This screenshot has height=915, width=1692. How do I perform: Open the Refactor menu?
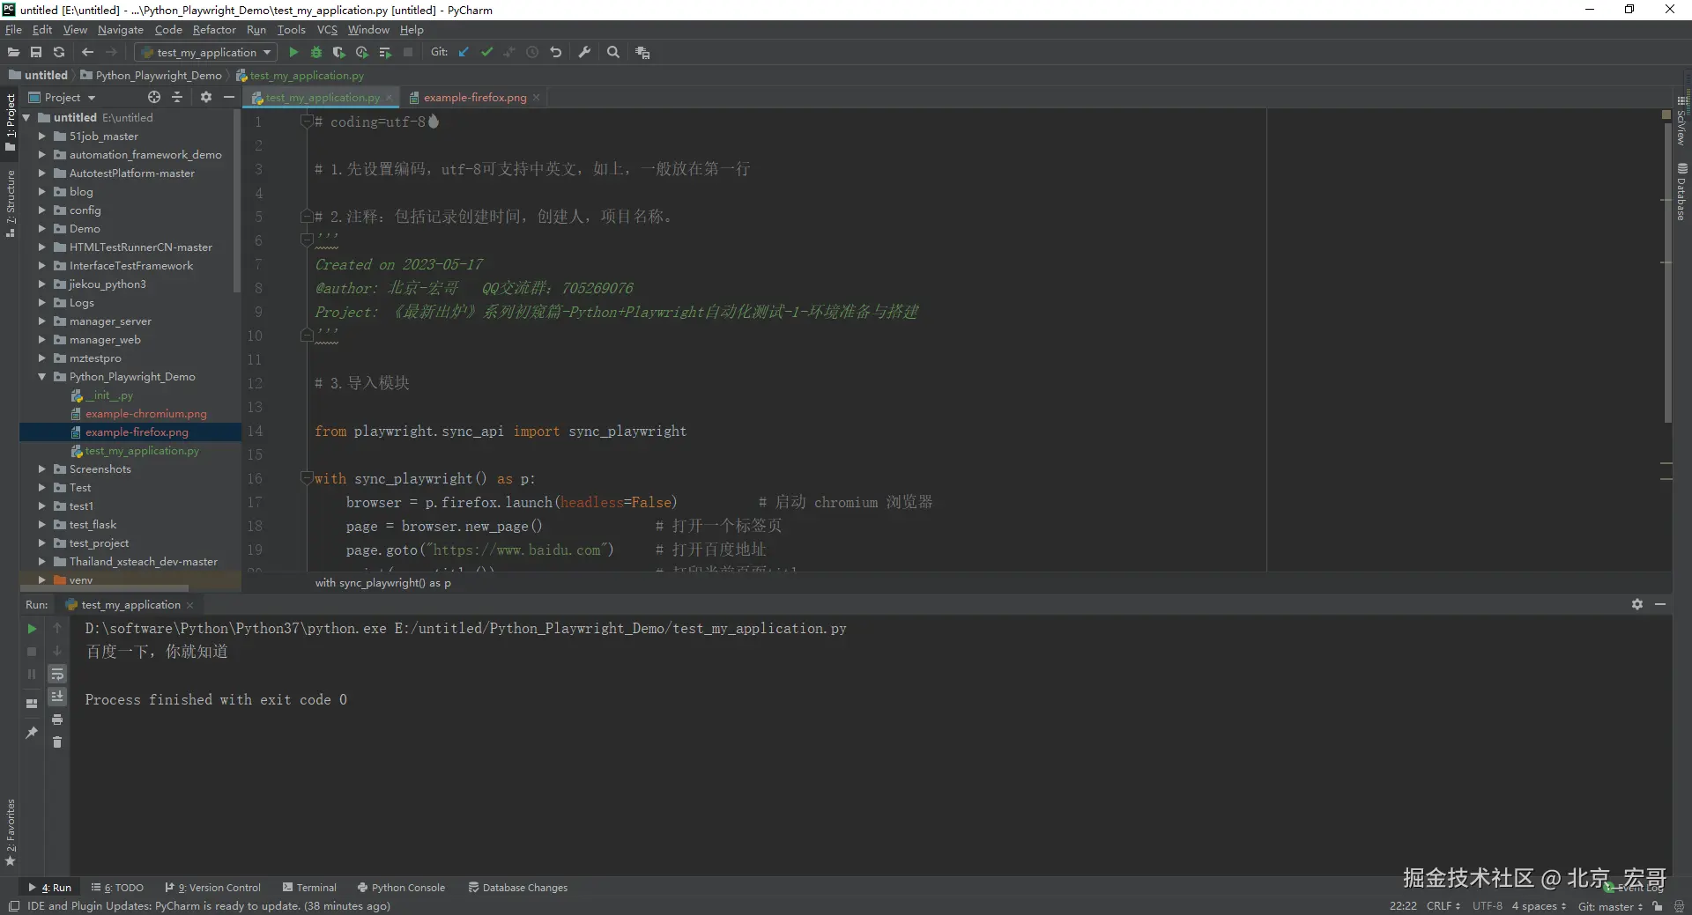tap(214, 30)
